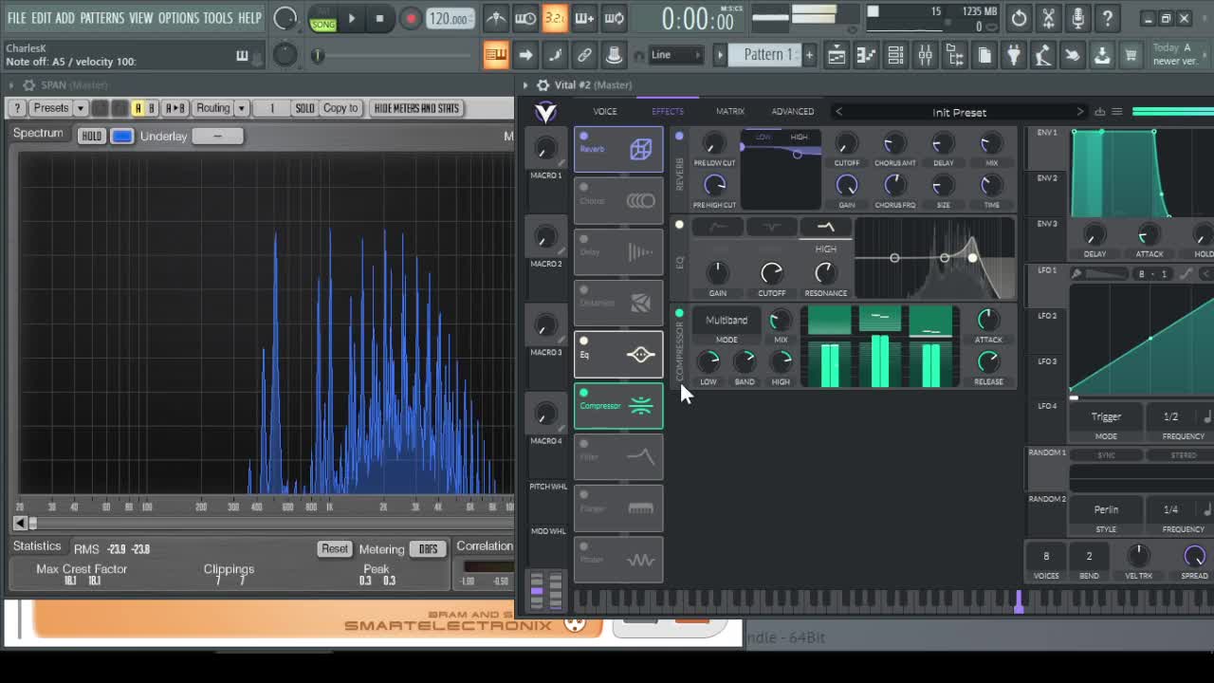Viewport: 1214px width, 683px height.
Task: Enable the Delay effect in Vital
Action: 583,239
